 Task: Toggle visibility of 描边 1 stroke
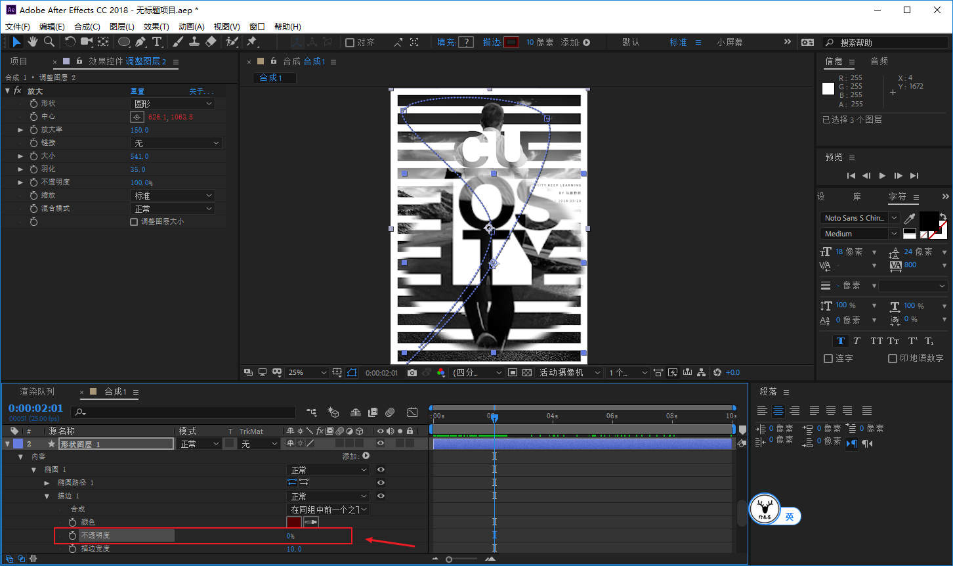click(381, 496)
